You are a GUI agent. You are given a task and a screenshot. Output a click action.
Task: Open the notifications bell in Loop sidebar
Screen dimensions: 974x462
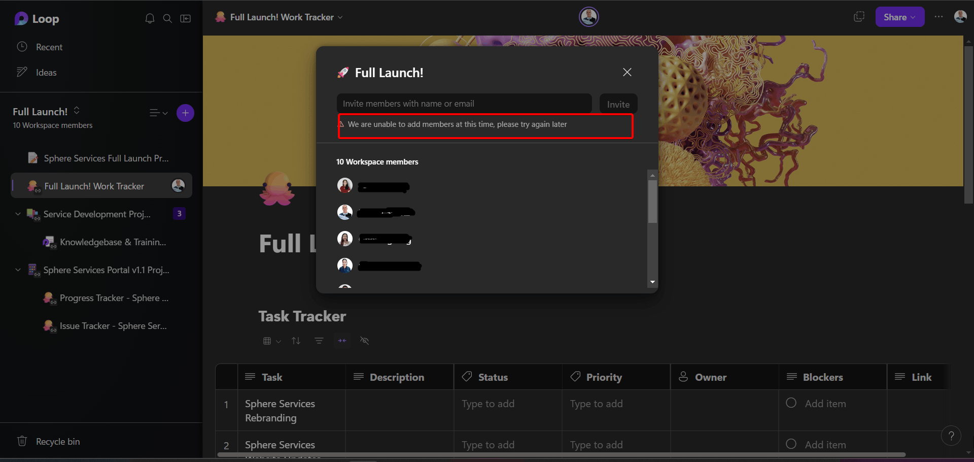pos(150,19)
